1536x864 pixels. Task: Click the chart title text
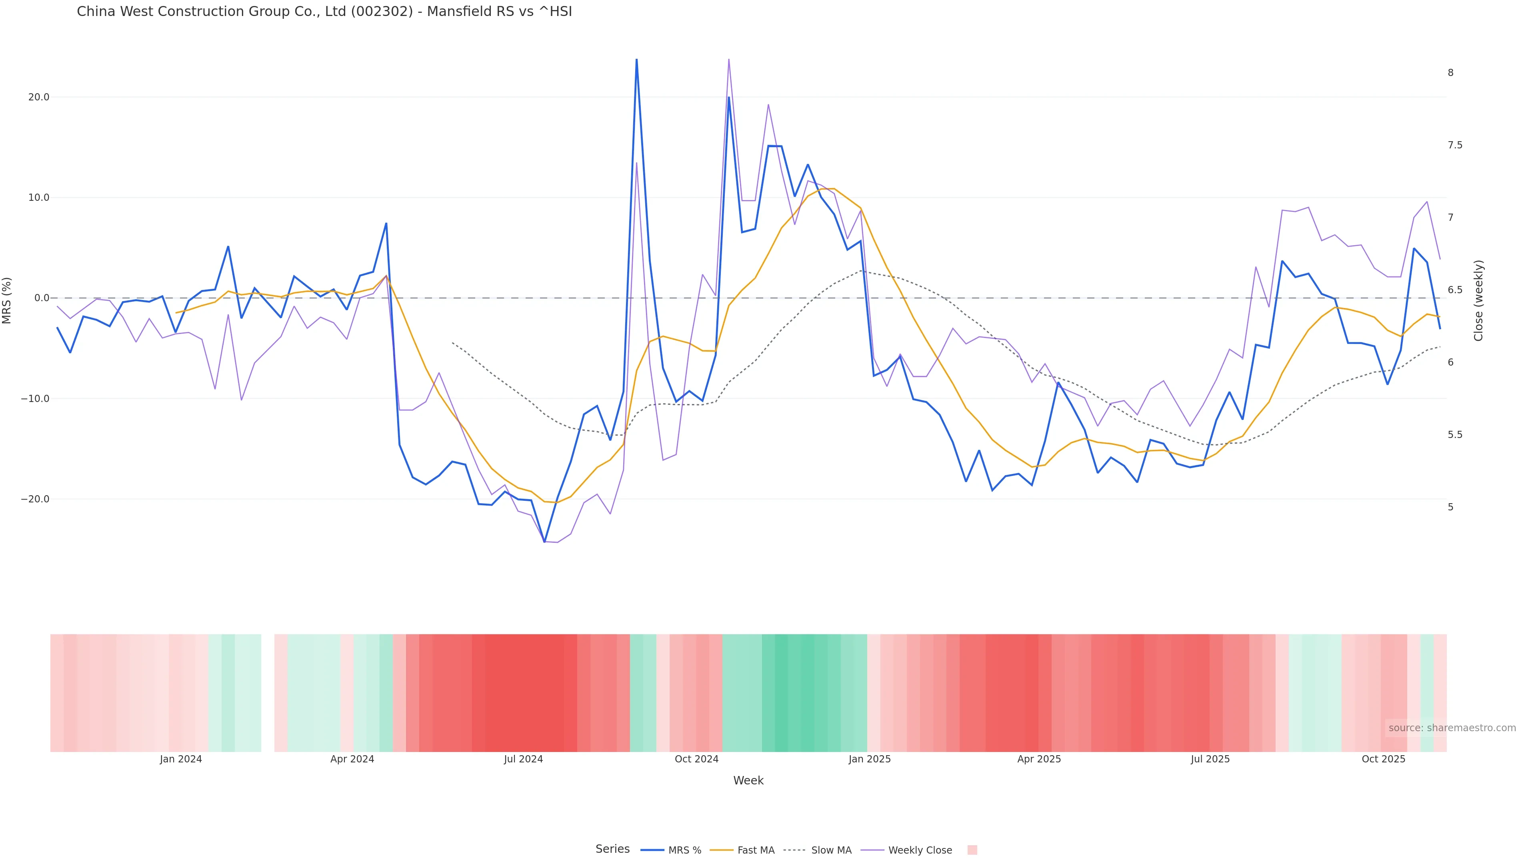pos(324,11)
